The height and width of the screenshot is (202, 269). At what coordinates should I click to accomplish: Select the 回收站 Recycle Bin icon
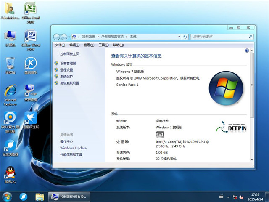[x=10, y=66]
